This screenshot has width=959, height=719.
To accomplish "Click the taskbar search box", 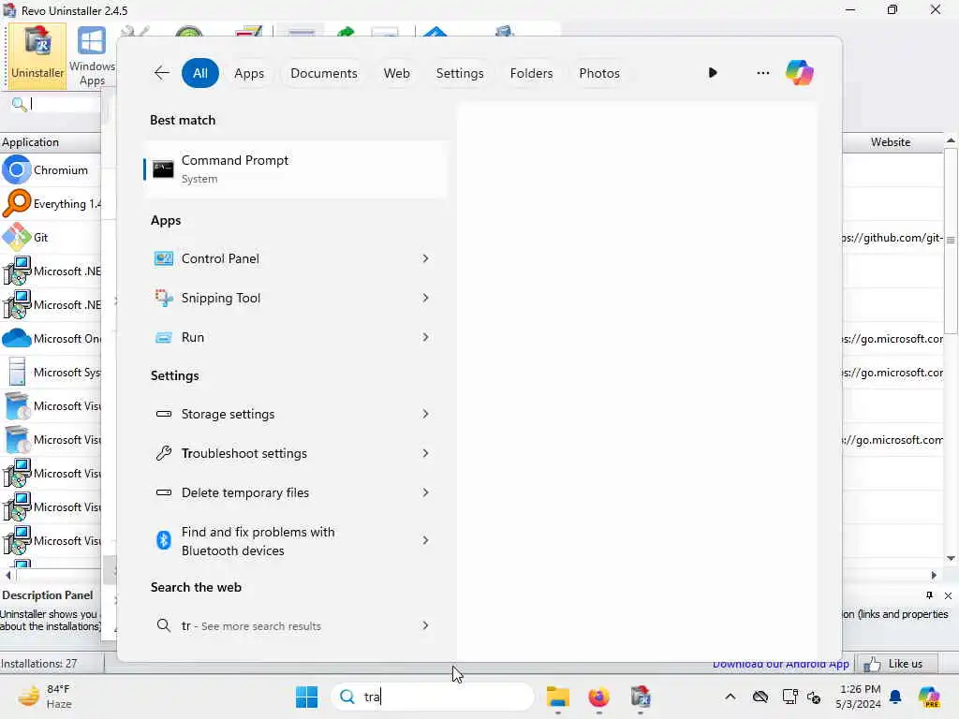I will tap(433, 697).
